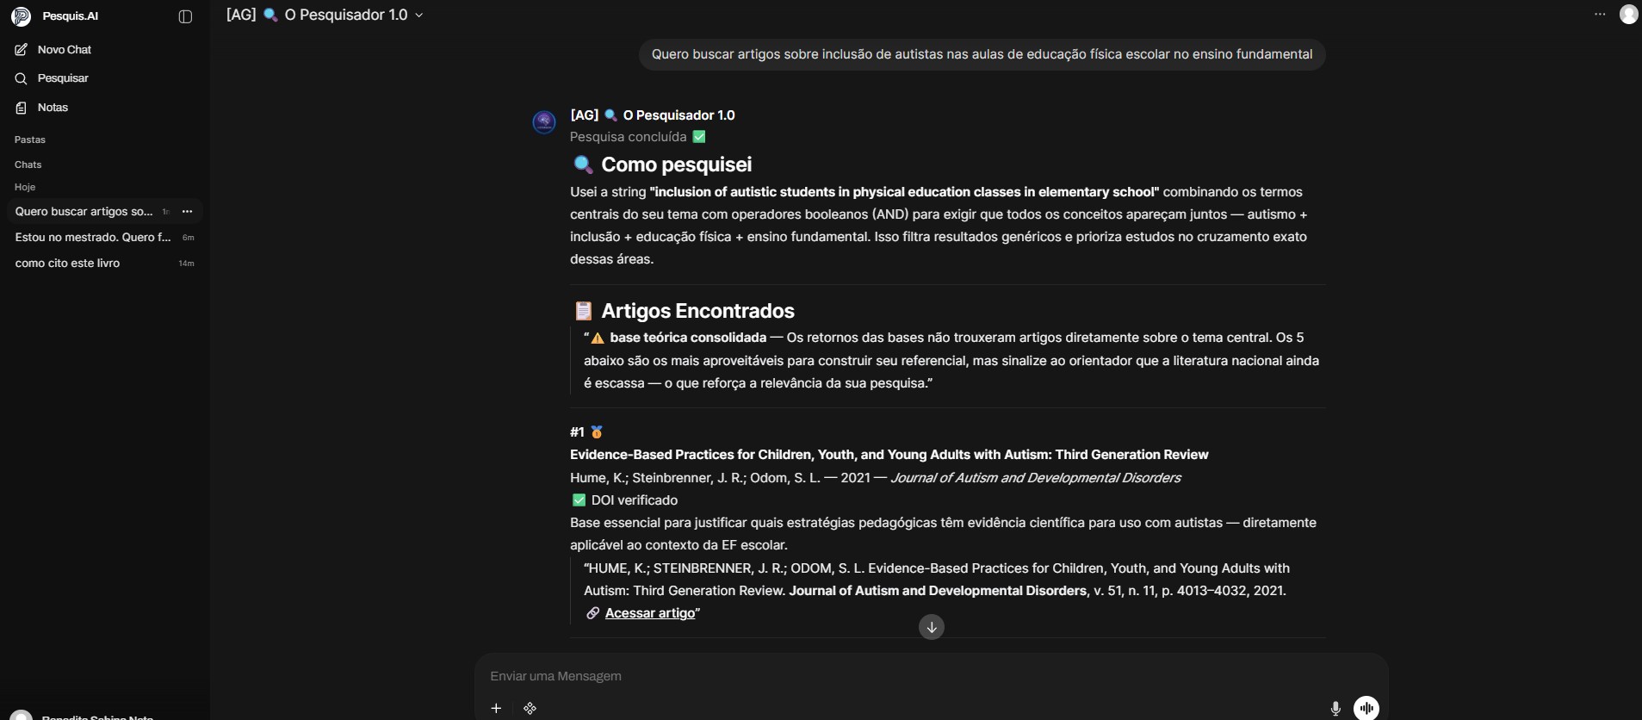The image size is (1642, 720).
Task: Click the '[AG] O Pesquisador 1.0' responder name
Action: pyautogui.click(x=653, y=115)
